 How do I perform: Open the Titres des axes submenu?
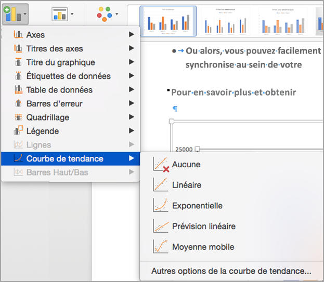pos(70,48)
